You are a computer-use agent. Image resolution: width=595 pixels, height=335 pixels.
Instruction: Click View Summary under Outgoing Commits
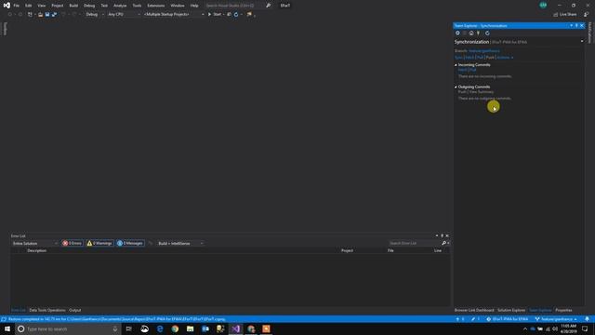pos(482,92)
